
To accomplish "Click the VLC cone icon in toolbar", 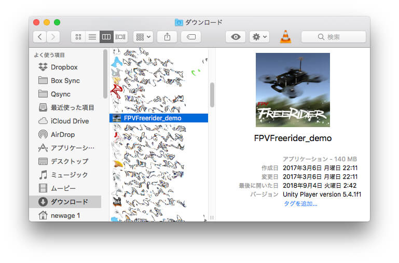I will [285, 37].
